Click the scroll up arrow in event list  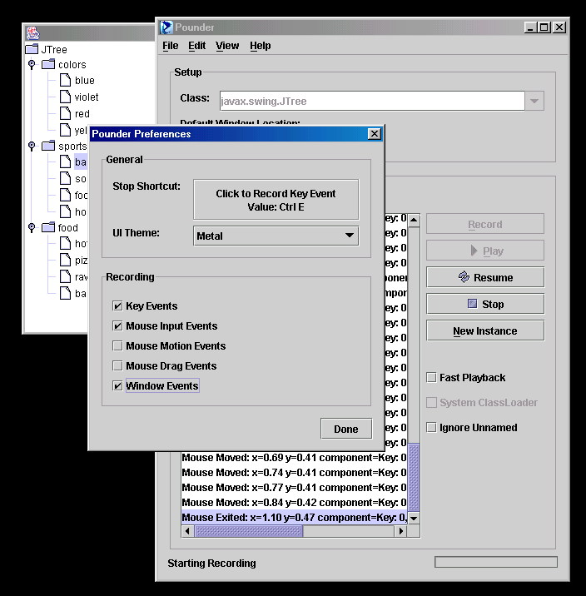(414, 220)
